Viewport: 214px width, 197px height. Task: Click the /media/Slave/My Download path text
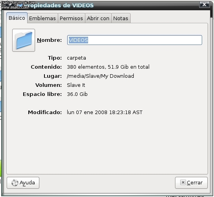(100, 76)
